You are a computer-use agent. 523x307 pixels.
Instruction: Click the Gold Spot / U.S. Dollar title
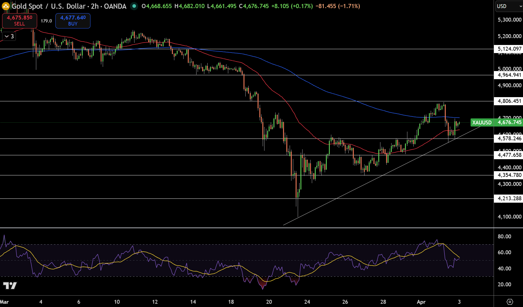(49, 6)
